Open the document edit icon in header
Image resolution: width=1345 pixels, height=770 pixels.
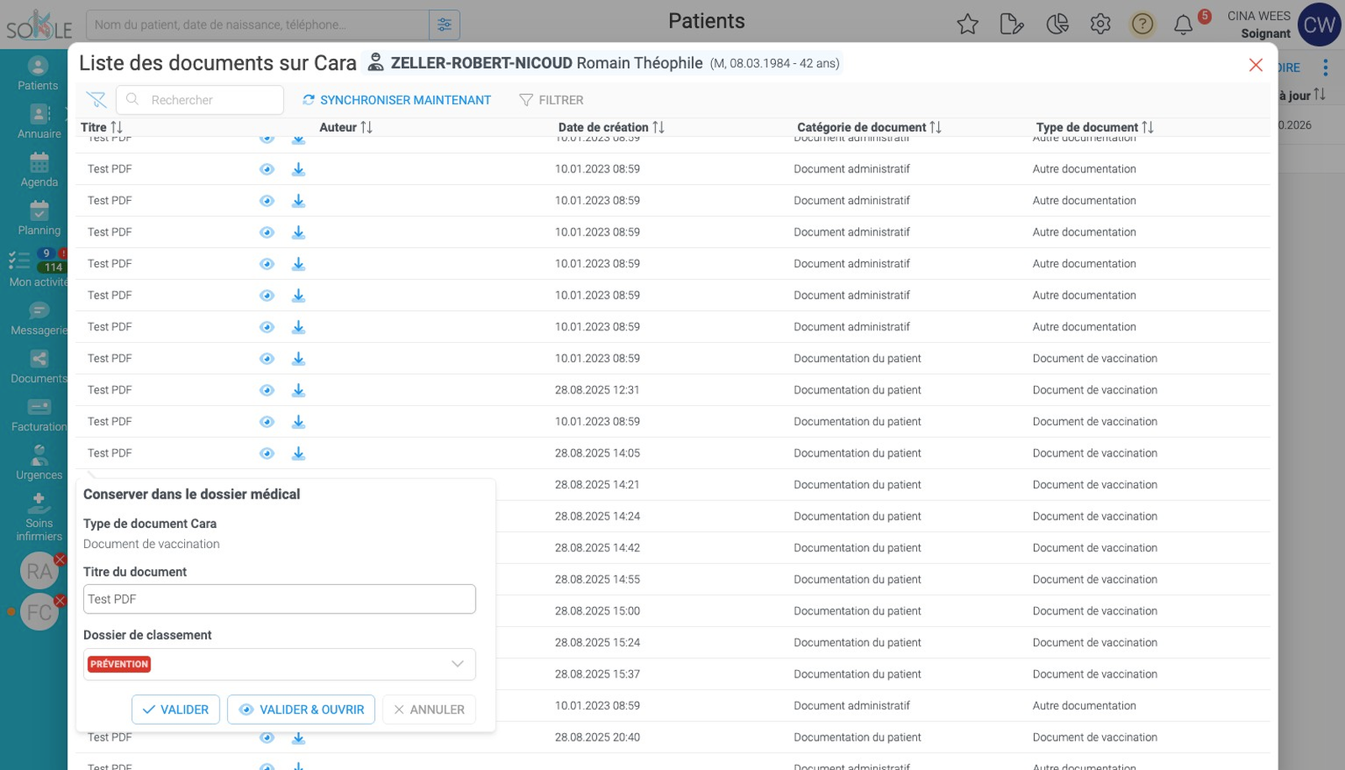click(x=1012, y=24)
